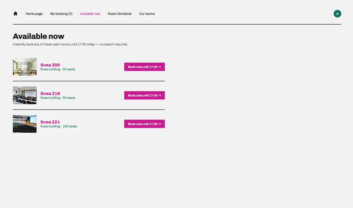Click the Svea 221 lecture hall thumbnail
353x208 pixels.
pos(25,124)
